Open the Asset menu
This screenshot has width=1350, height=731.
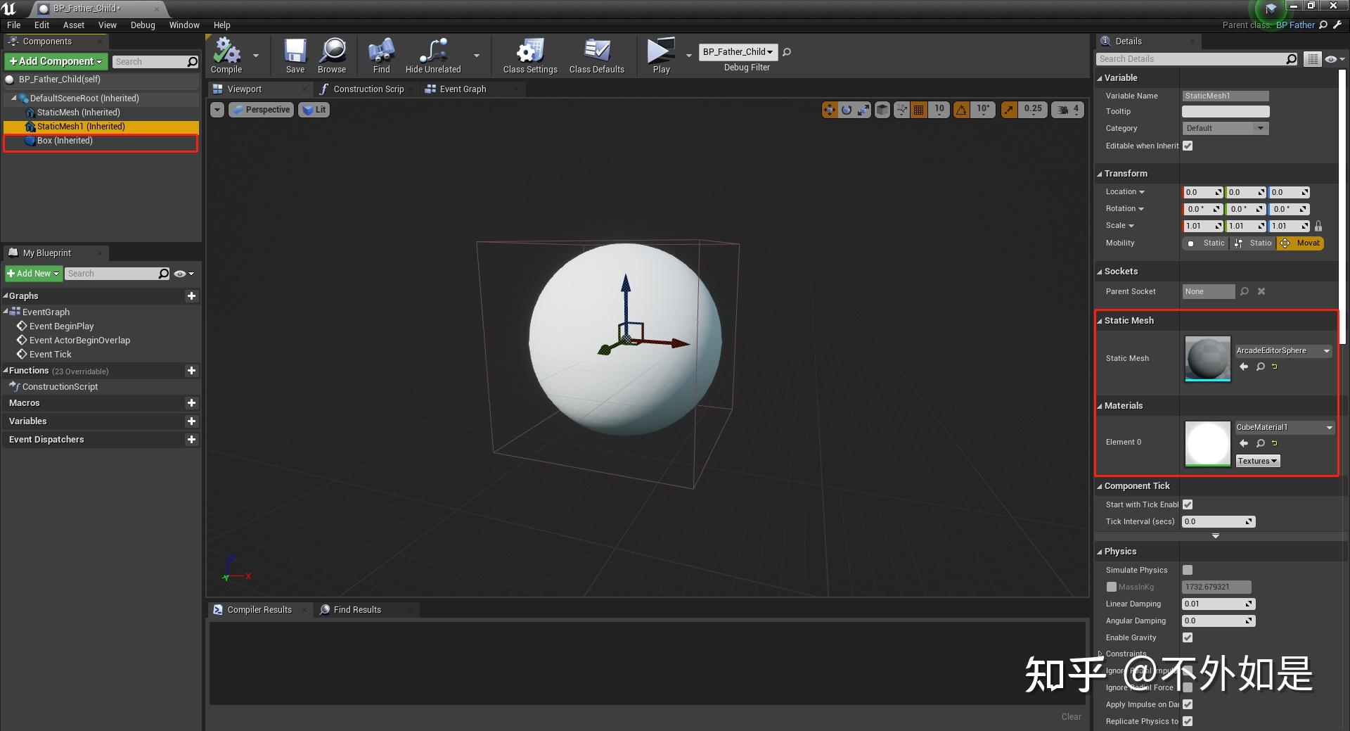[x=73, y=25]
